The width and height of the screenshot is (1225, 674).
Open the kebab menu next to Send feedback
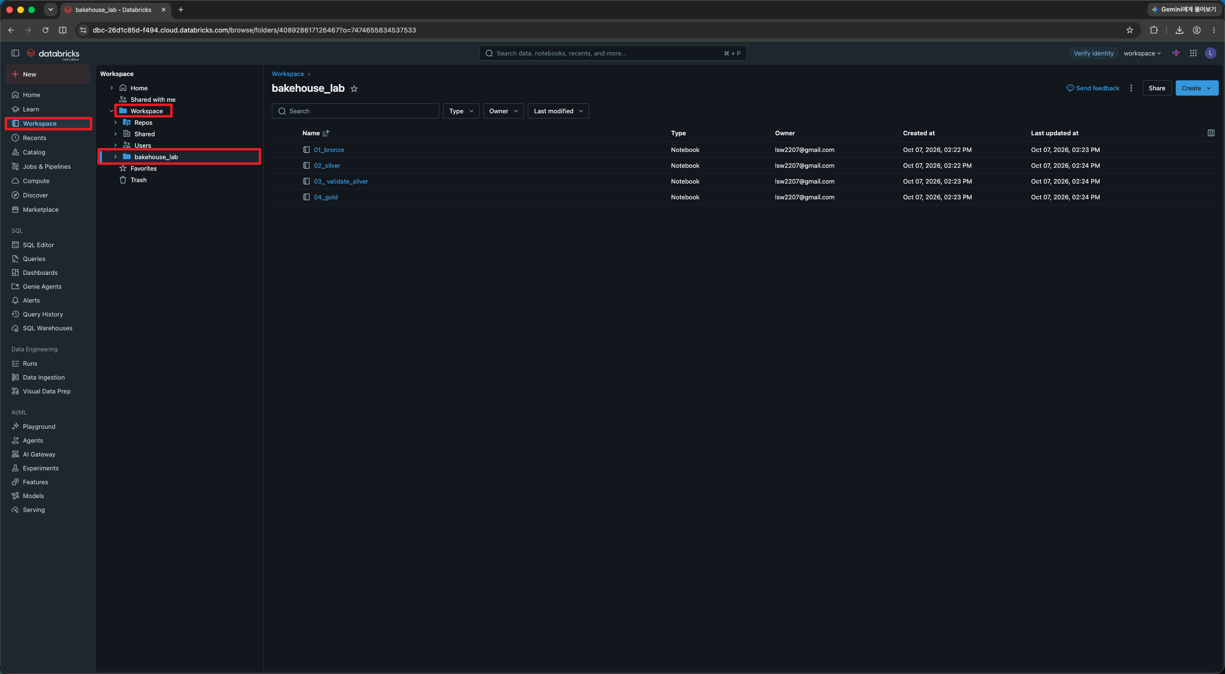(x=1131, y=88)
